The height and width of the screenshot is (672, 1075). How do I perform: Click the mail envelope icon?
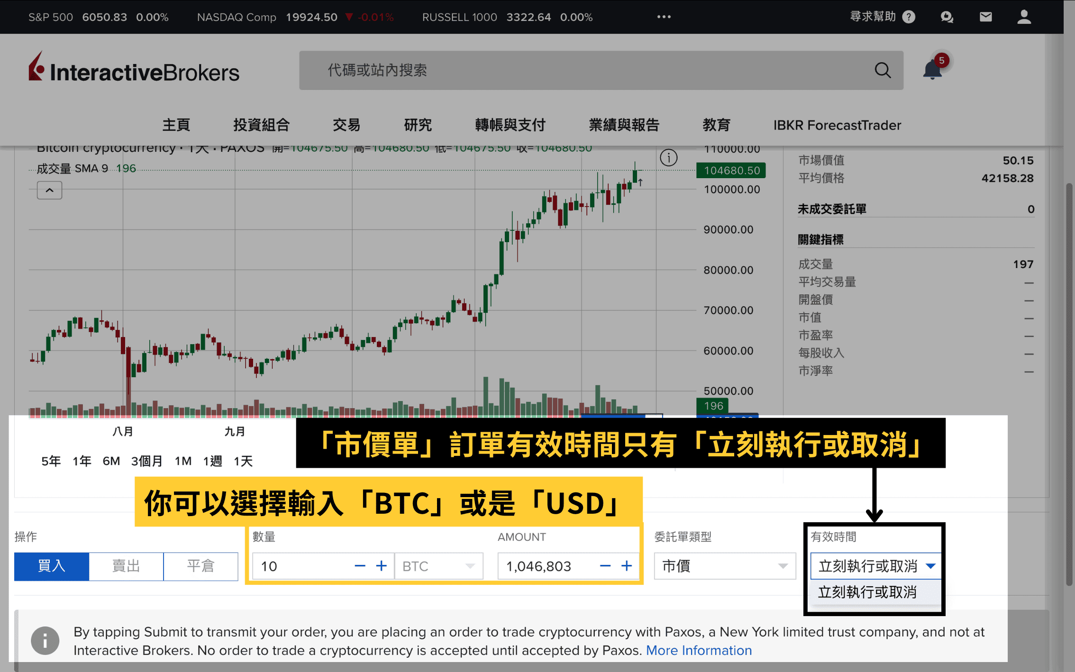coord(984,16)
